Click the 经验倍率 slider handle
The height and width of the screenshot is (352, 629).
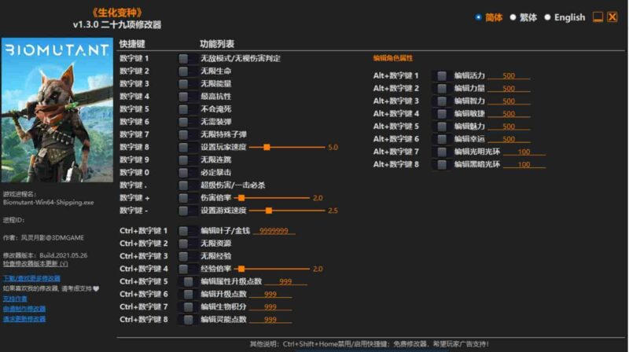click(x=241, y=269)
